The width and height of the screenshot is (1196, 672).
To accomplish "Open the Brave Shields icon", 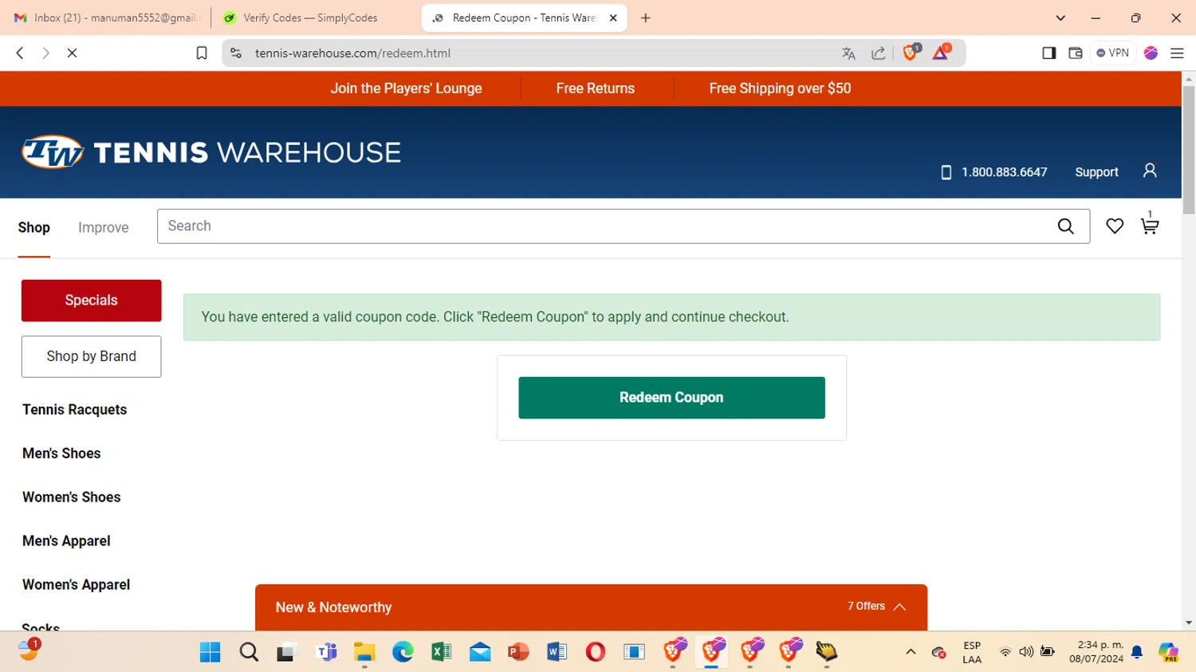I will [911, 53].
